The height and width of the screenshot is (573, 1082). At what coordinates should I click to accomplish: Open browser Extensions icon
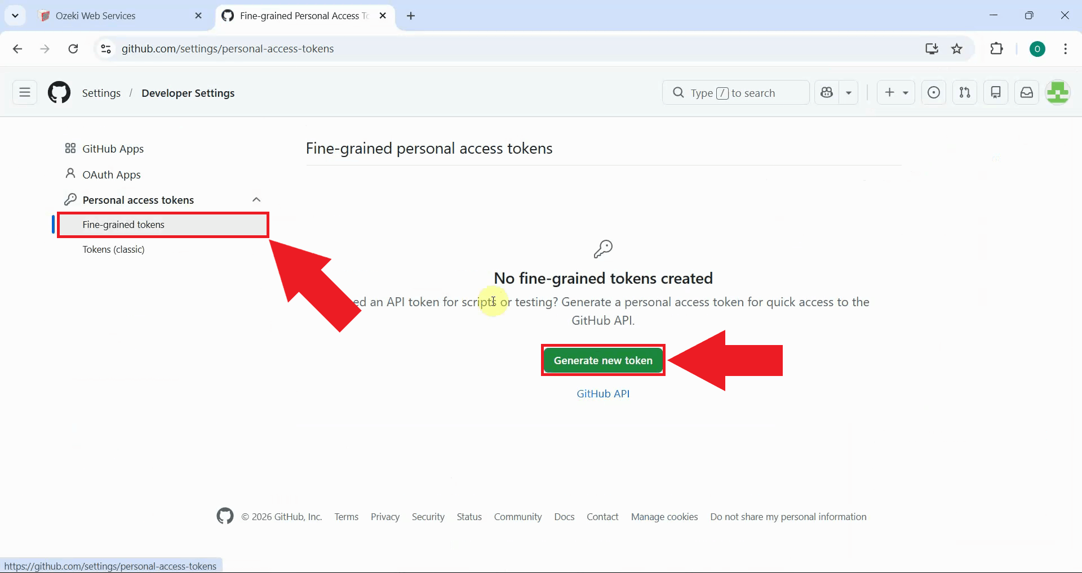tap(996, 48)
